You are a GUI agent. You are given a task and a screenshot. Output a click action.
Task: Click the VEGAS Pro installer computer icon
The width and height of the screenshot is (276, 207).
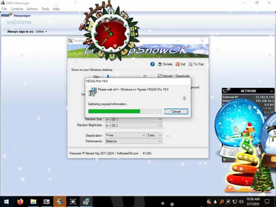click(x=92, y=92)
